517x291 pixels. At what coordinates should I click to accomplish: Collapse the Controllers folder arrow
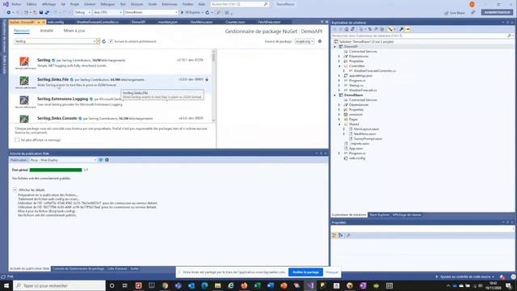pyautogui.click(x=339, y=66)
